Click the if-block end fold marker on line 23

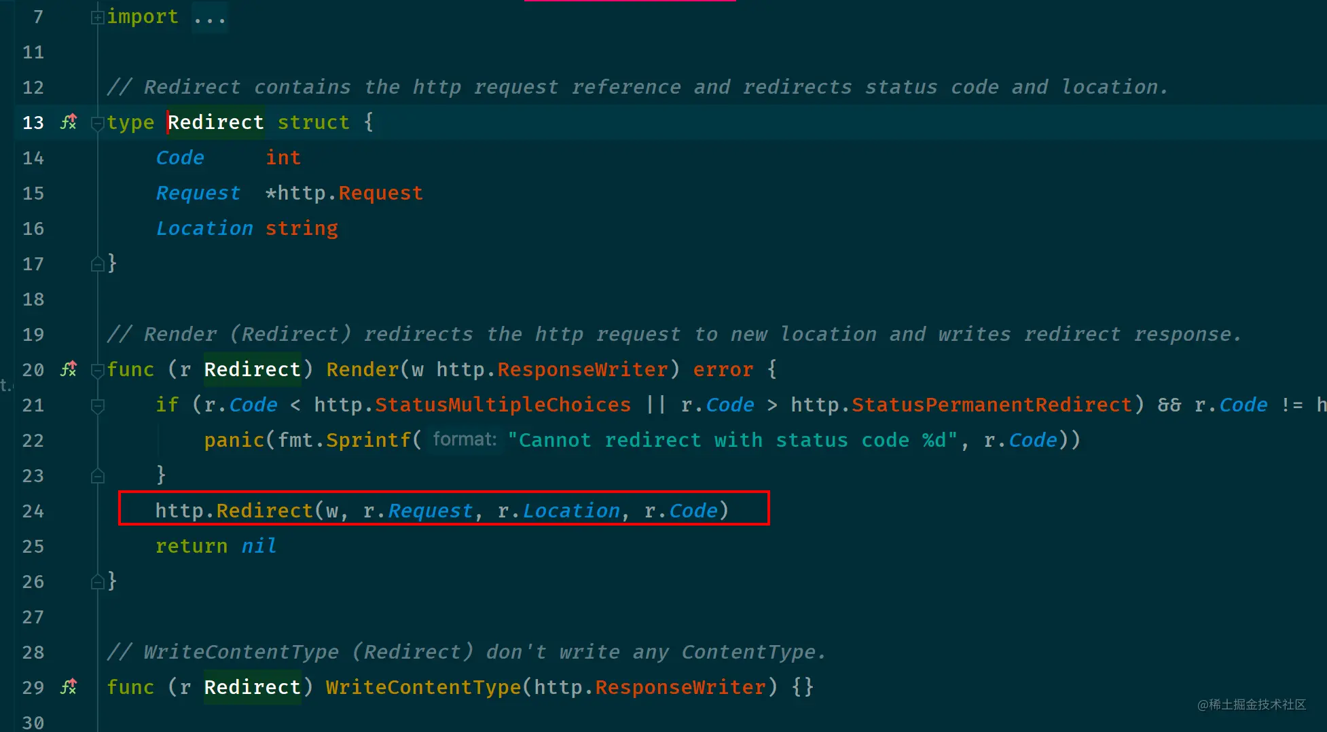[97, 476]
